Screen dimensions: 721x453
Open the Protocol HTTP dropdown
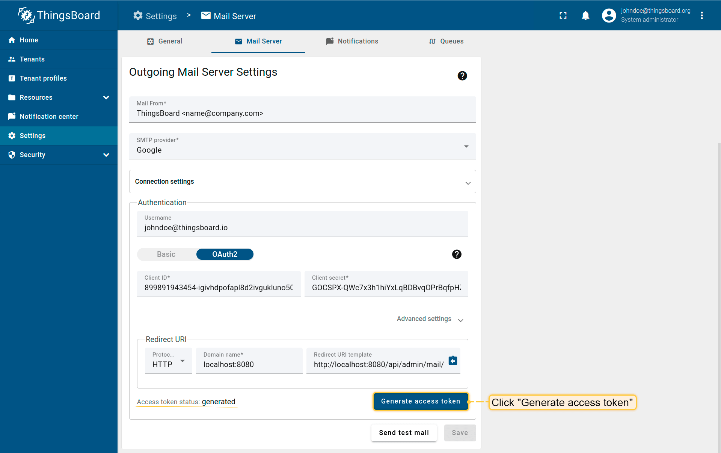point(168,361)
